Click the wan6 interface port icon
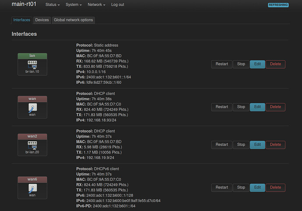The width and height of the screenshot is (302, 211). [32, 188]
